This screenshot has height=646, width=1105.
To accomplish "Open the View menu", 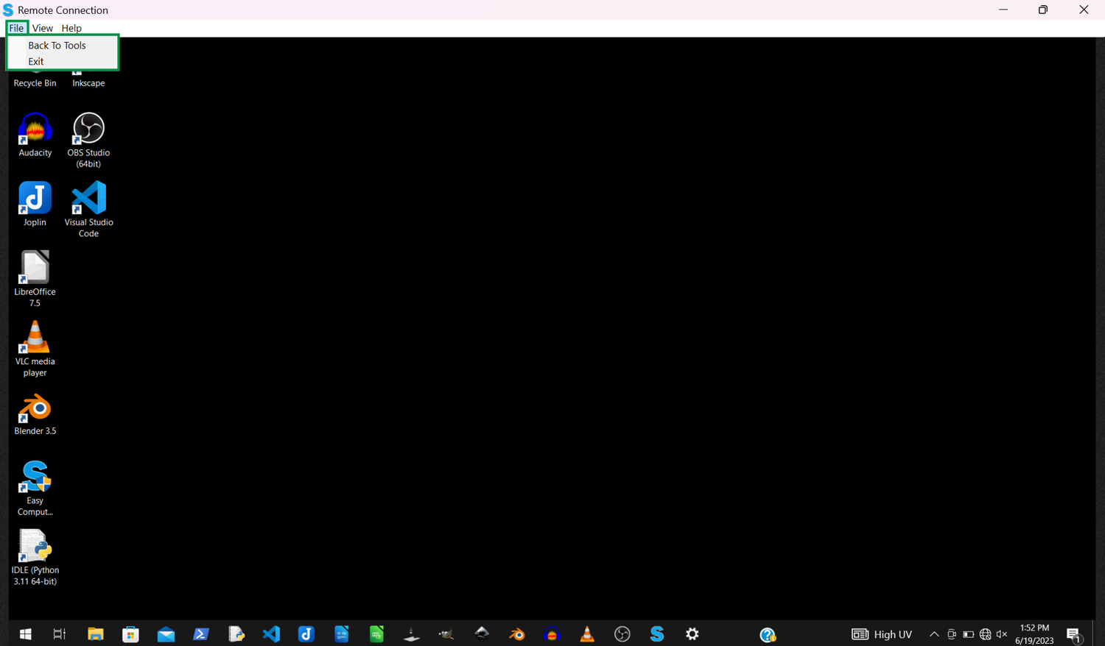I will click(42, 28).
